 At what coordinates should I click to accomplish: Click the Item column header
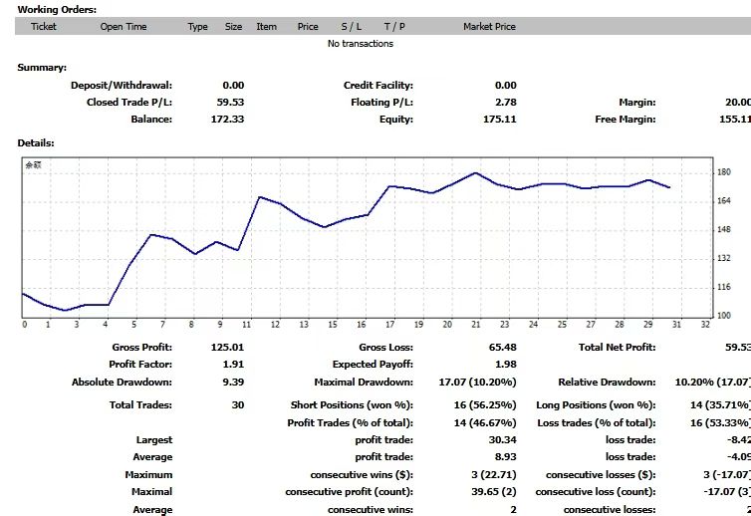[x=266, y=27]
